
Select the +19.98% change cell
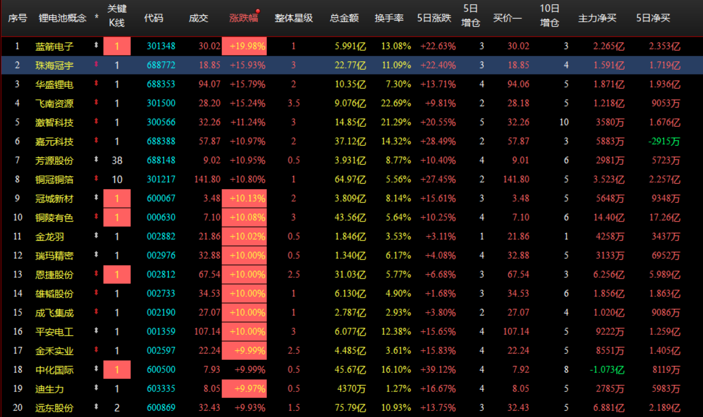(244, 46)
